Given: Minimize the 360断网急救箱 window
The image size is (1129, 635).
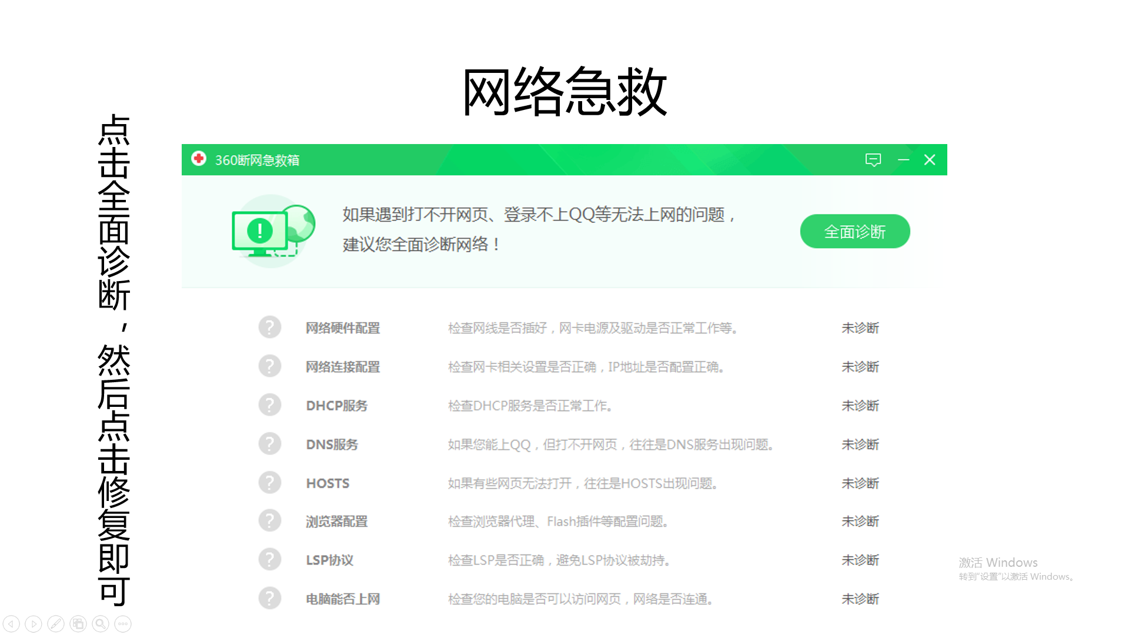Looking at the screenshot, I should pyautogui.click(x=903, y=160).
